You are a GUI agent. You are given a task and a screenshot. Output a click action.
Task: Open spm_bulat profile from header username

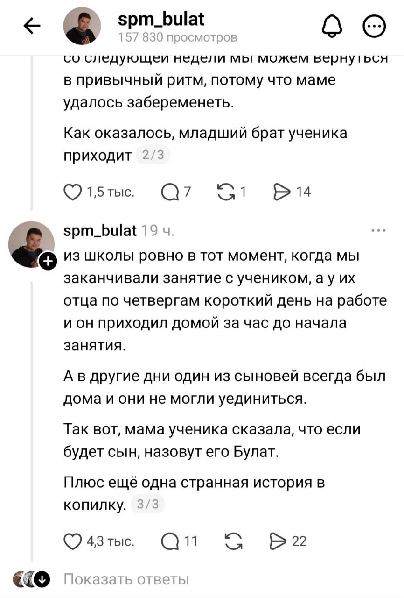pos(160,20)
